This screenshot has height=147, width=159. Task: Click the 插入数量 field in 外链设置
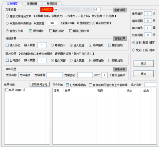click(42, 45)
